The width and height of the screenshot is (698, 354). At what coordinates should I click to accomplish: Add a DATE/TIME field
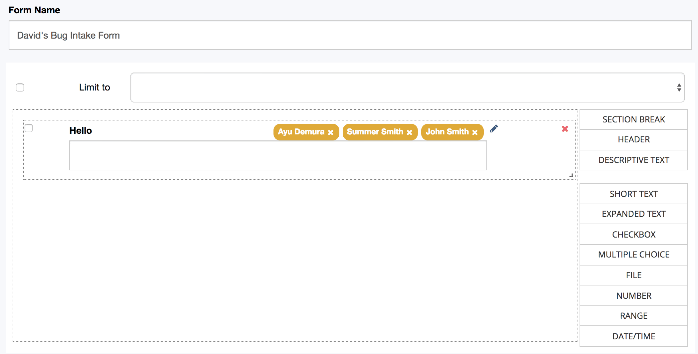(633, 336)
